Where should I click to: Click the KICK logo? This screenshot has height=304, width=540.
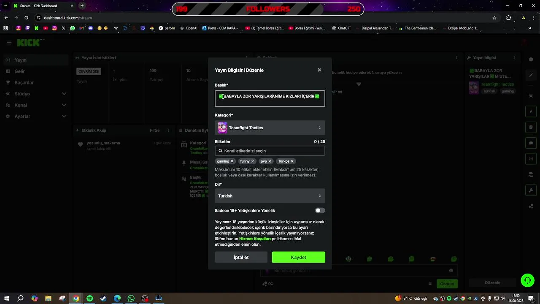point(30,43)
